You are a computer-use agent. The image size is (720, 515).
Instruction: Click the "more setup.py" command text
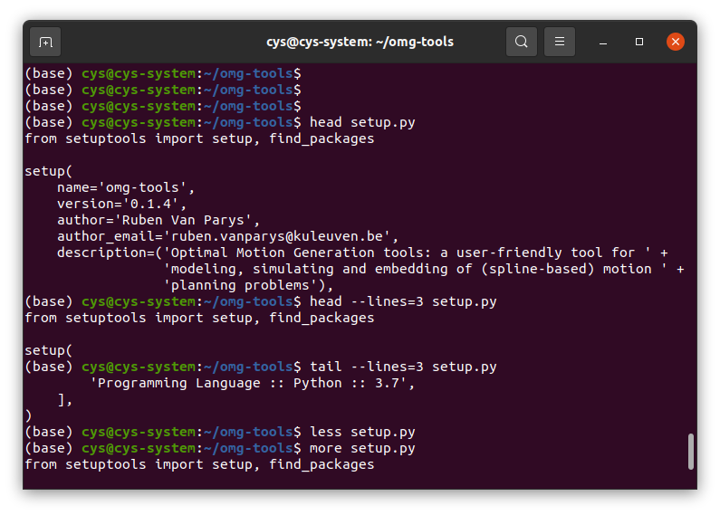click(x=362, y=448)
